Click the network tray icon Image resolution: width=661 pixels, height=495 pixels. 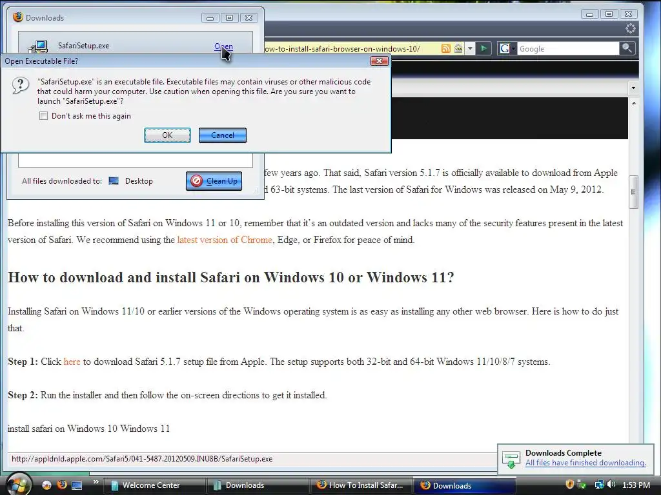pos(599,485)
